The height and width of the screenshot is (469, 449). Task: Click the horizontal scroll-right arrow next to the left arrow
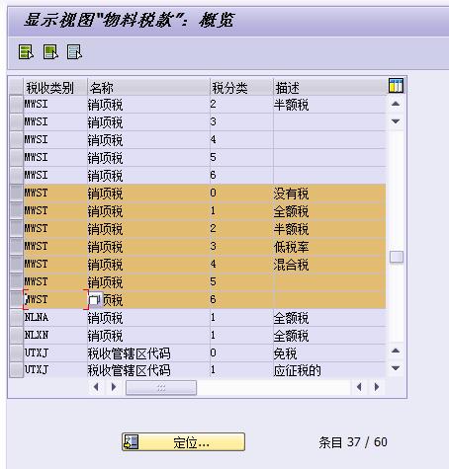[114, 387]
